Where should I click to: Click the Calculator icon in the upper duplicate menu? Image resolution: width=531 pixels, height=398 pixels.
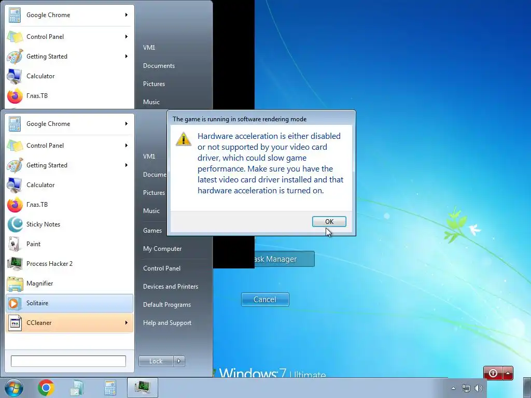[x=15, y=76]
